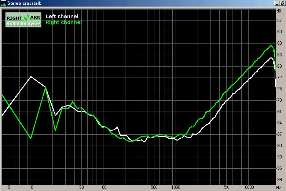The height and width of the screenshot is (191, 286).
Task: Click the '-84' dB axis value
Action: pos(279,123)
